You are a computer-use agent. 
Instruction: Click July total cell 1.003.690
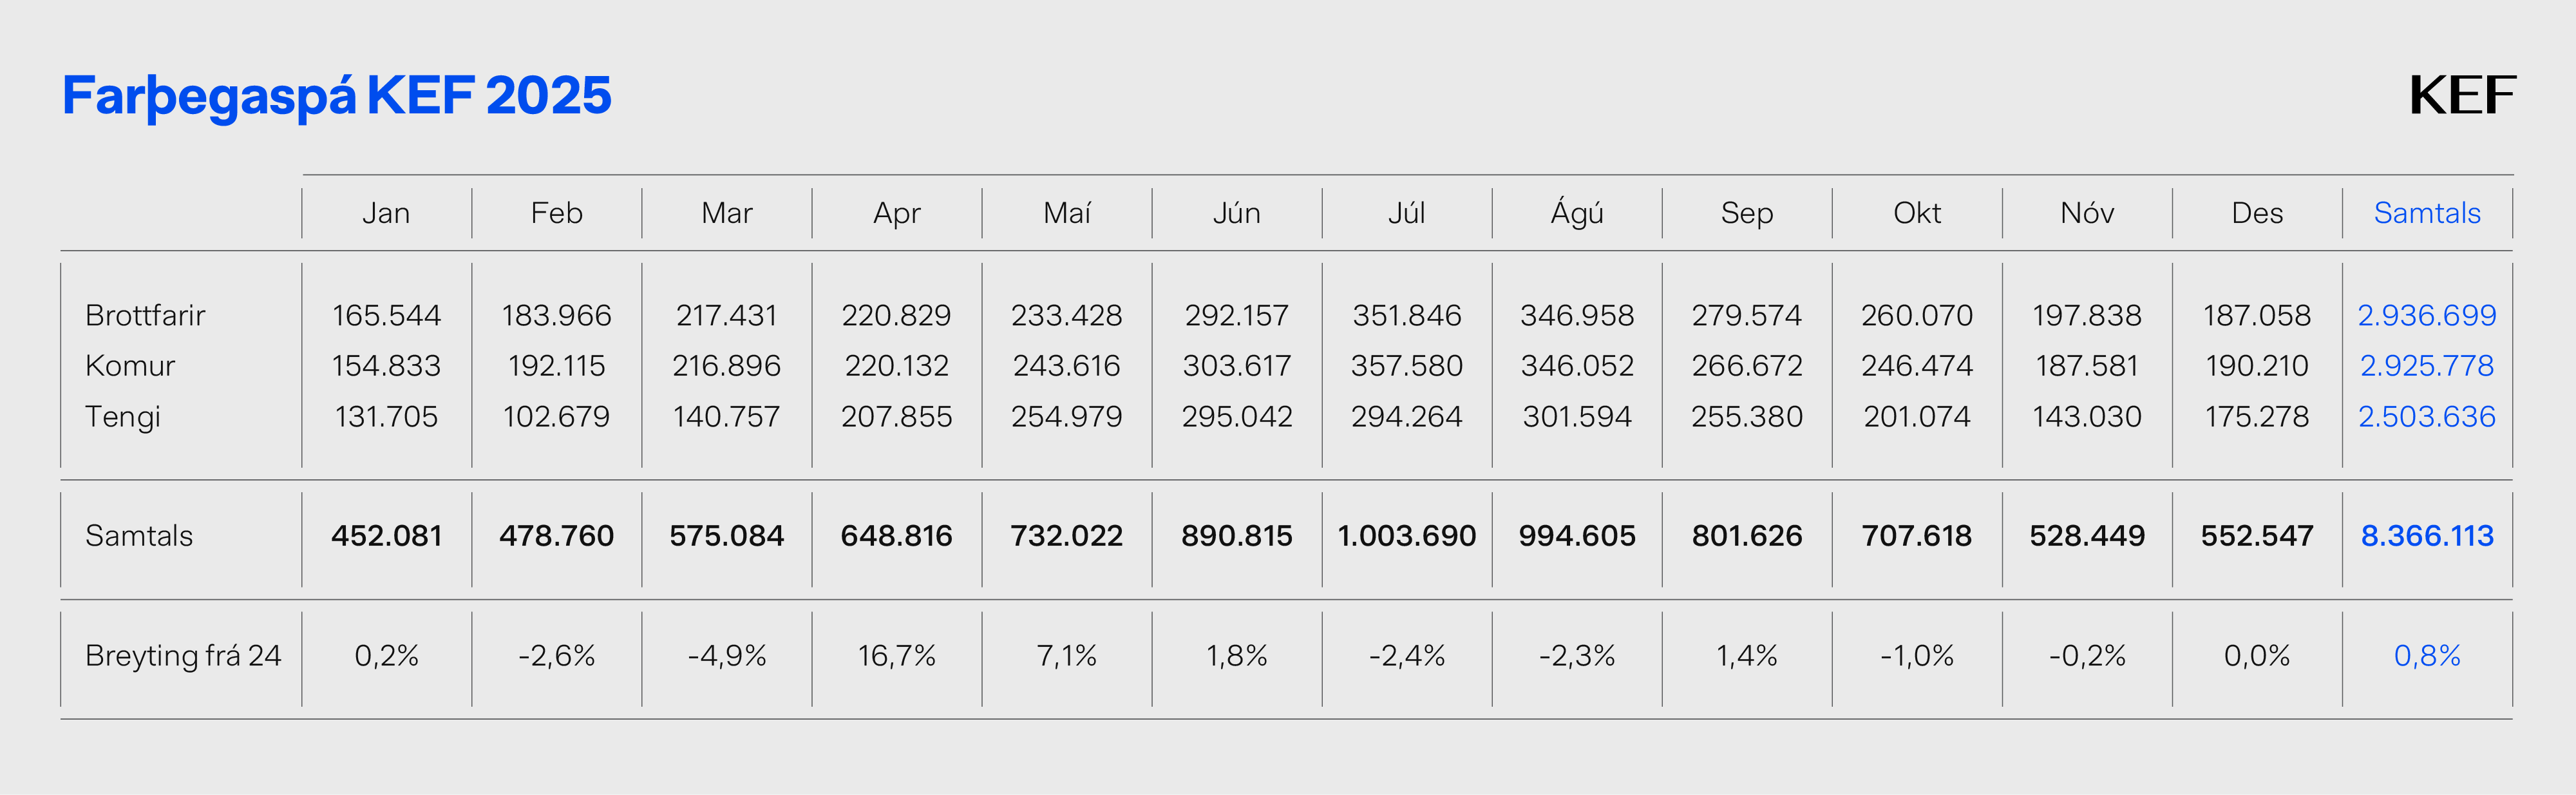click(1406, 536)
